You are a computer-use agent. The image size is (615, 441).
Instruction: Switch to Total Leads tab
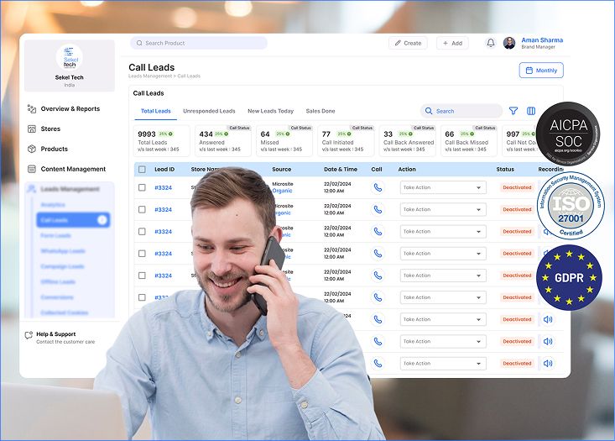156,111
